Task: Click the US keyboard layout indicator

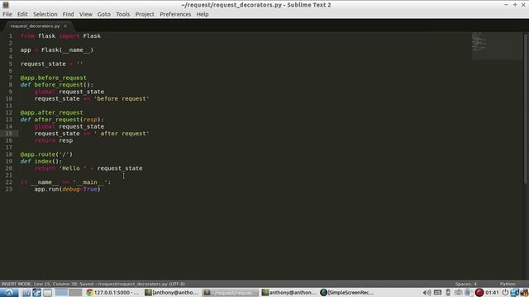Action: point(437,293)
